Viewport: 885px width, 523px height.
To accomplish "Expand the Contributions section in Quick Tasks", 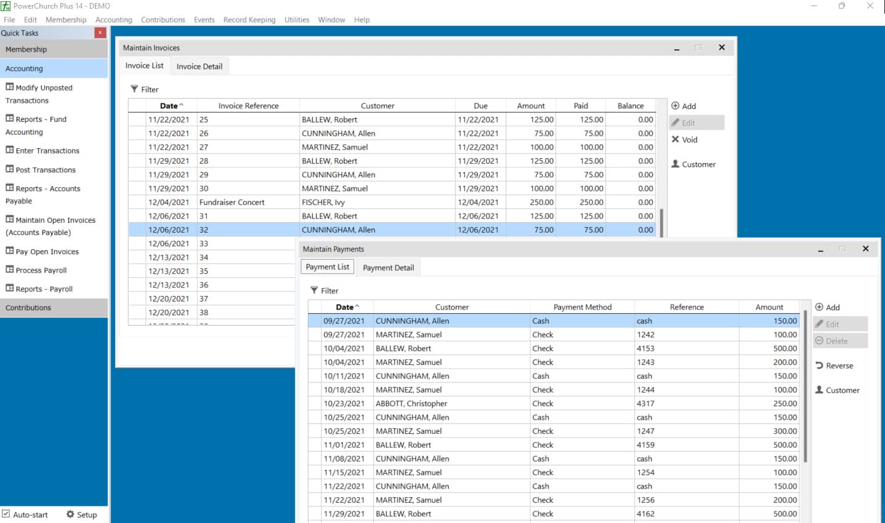I will pos(54,308).
